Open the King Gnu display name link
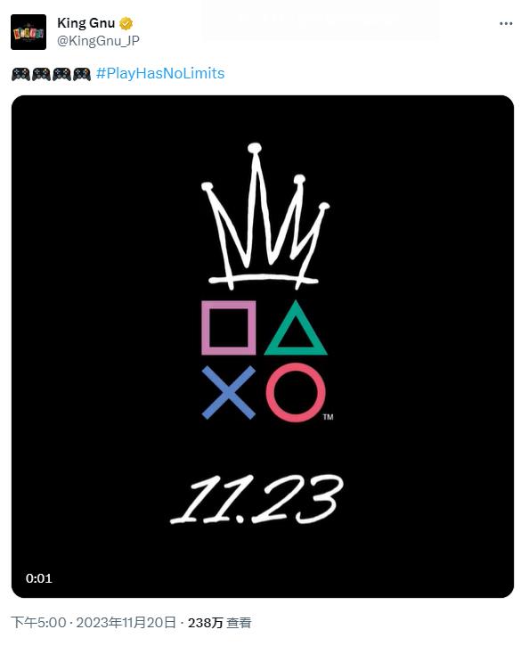The image size is (529, 646). click(x=86, y=23)
